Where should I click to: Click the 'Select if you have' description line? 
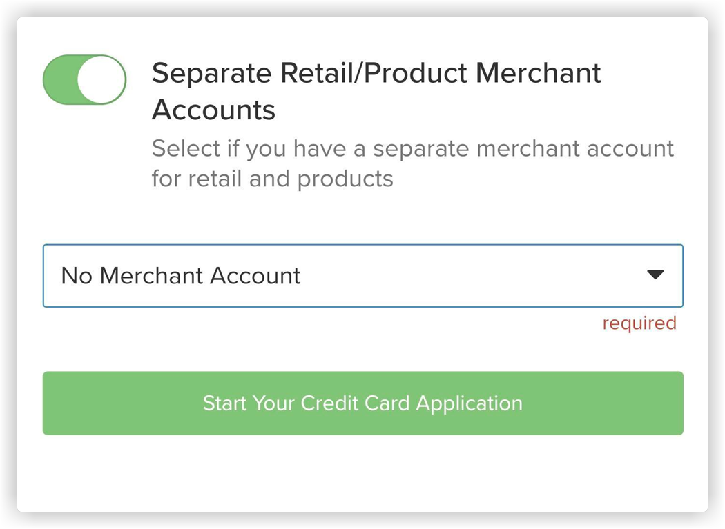point(412,148)
